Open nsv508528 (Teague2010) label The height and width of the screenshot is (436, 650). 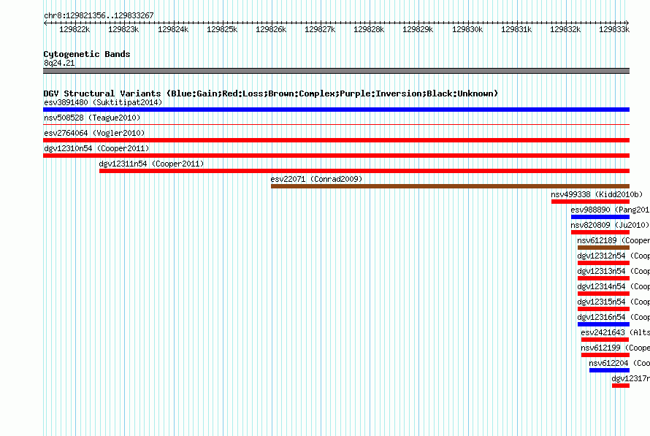(x=92, y=118)
